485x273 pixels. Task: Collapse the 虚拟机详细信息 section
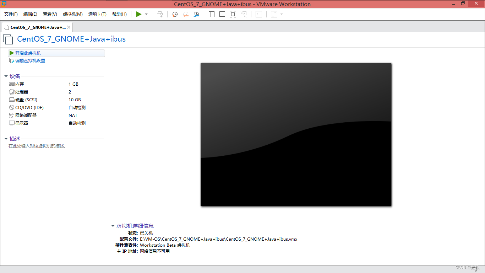(113, 226)
